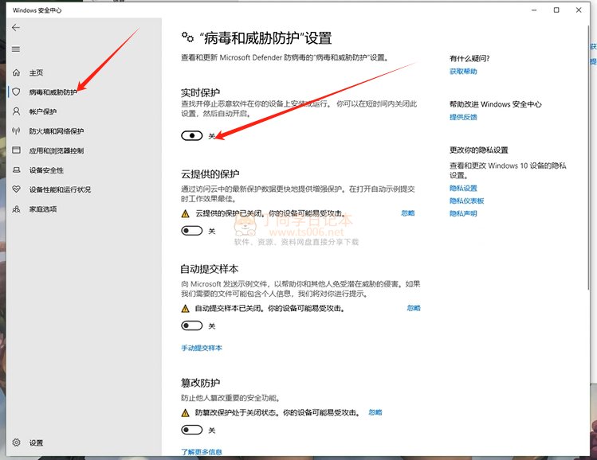Open the hamburger navigation menu
This screenshot has width=597, height=460.
[16, 49]
